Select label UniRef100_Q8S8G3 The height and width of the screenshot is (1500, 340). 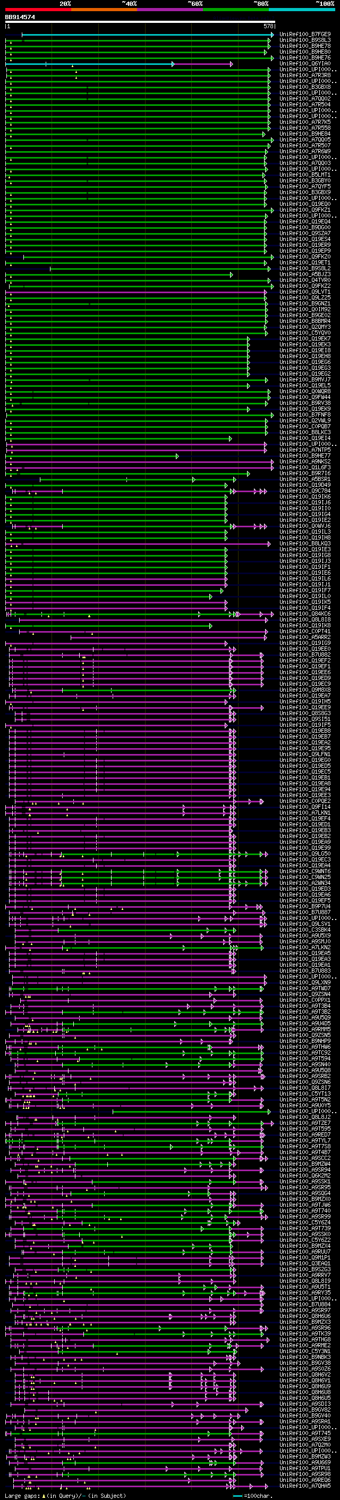pyautogui.click(x=305, y=714)
